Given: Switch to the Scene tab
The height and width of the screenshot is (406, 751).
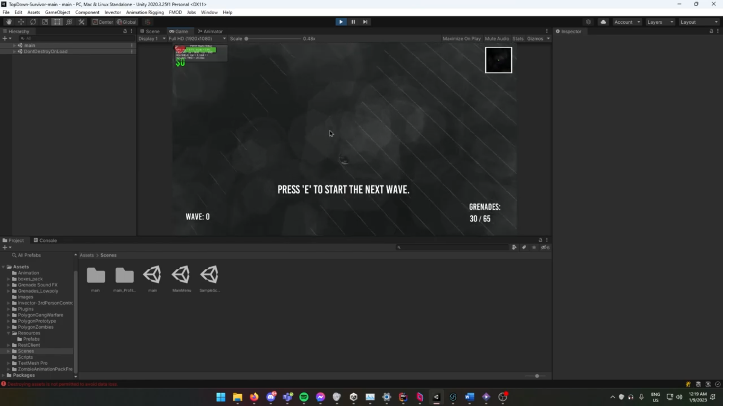Looking at the screenshot, I should point(150,31).
